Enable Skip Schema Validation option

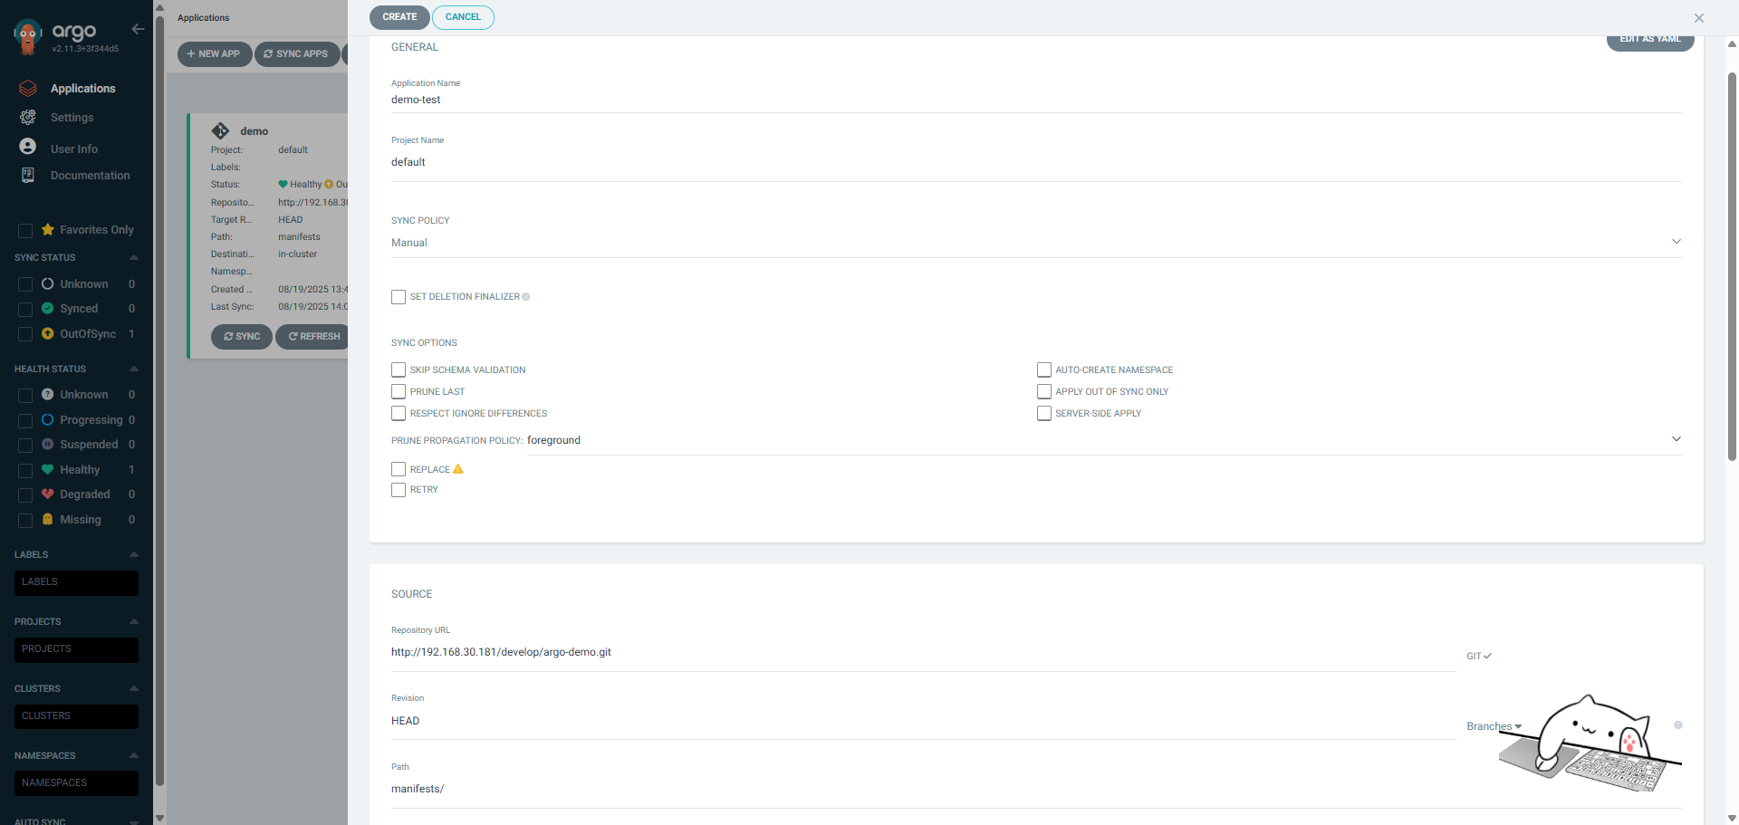[x=399, y=369]
